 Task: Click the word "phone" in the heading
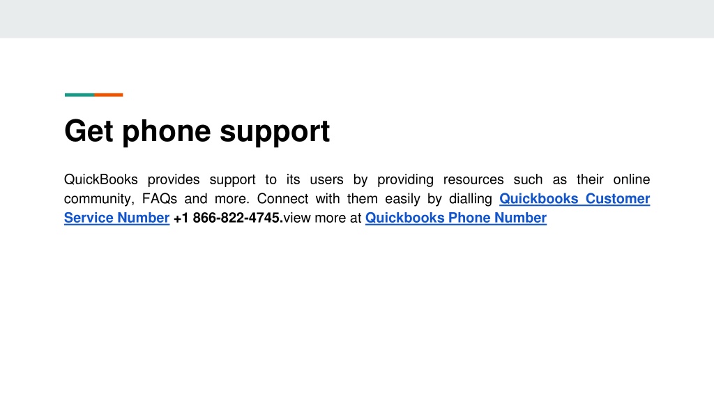tap(167, 132)
